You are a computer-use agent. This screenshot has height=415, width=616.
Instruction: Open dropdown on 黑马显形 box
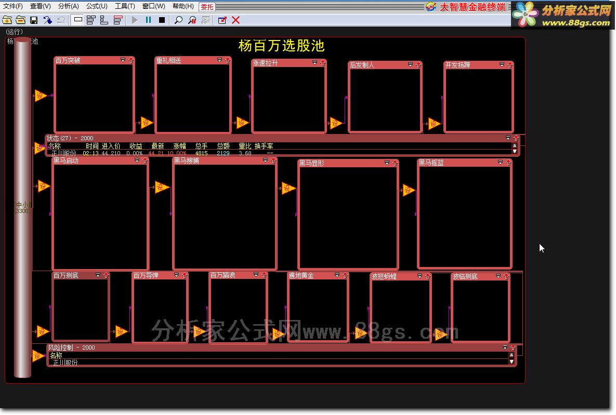coord(387,163)
